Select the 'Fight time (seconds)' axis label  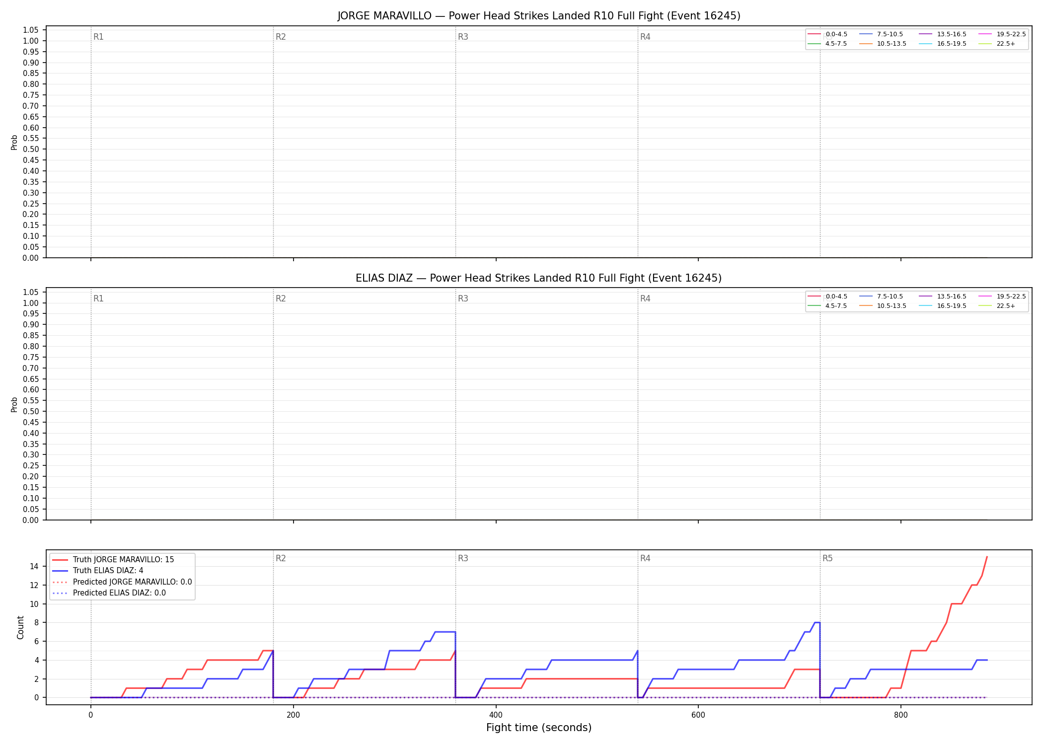click(x=539, y=728)
